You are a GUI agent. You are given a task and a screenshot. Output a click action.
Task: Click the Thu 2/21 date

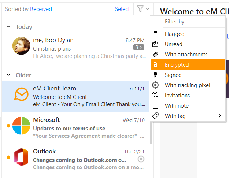click(x=134, y=152)
